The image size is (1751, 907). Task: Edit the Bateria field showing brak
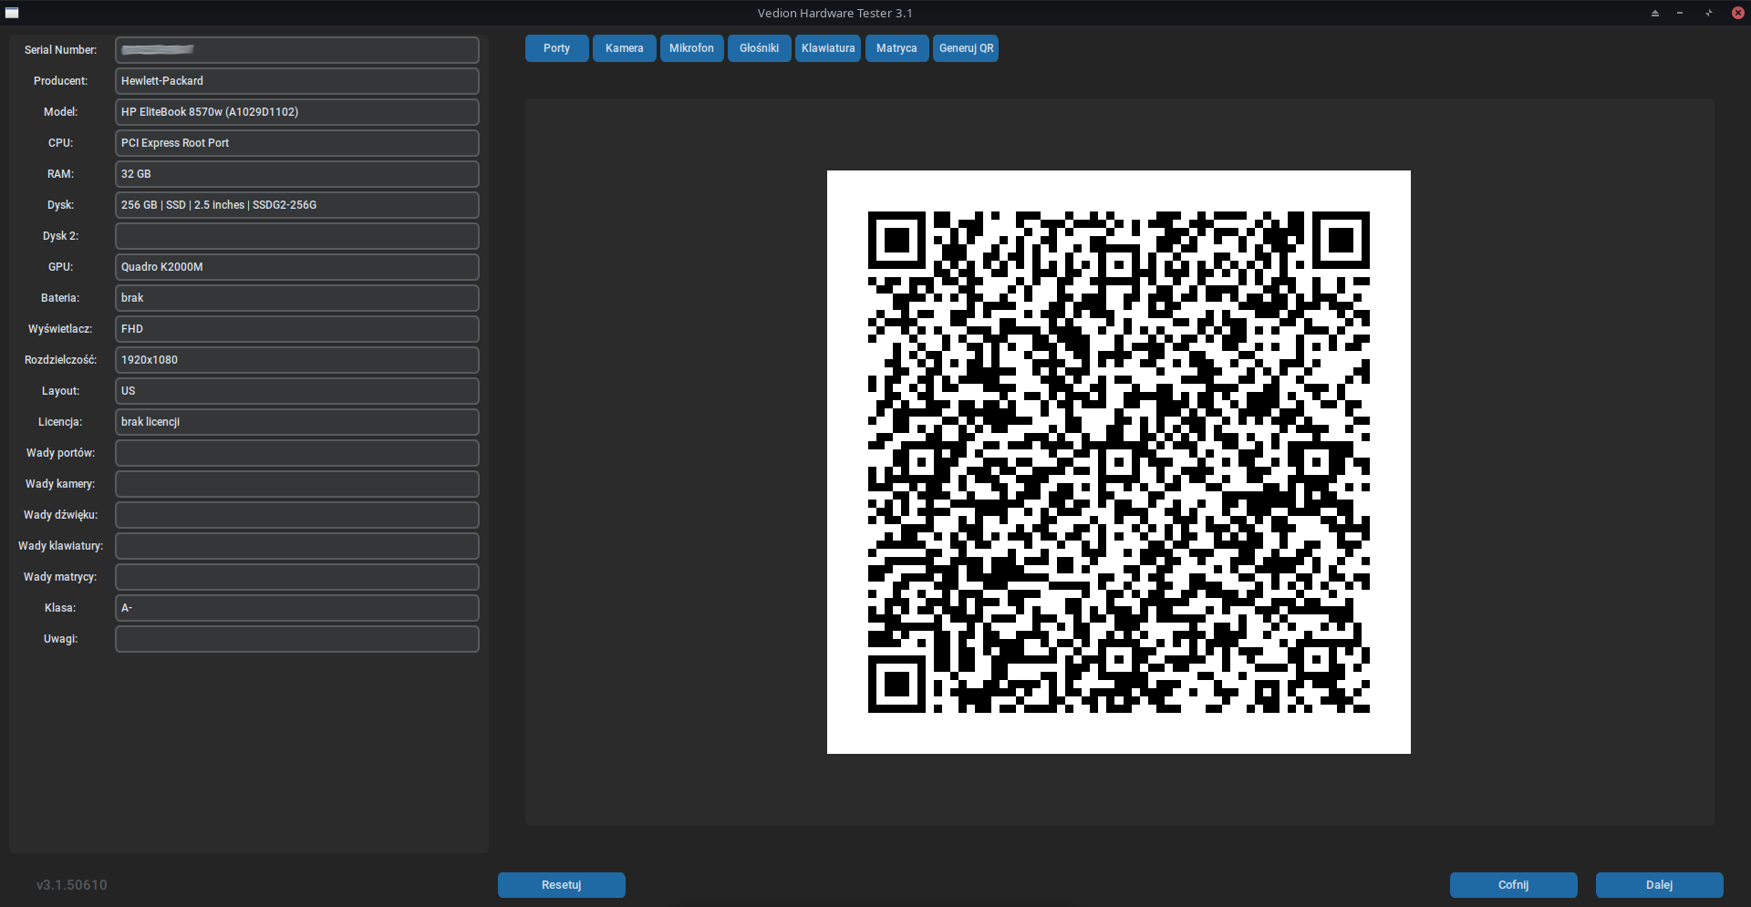point(296,298)
